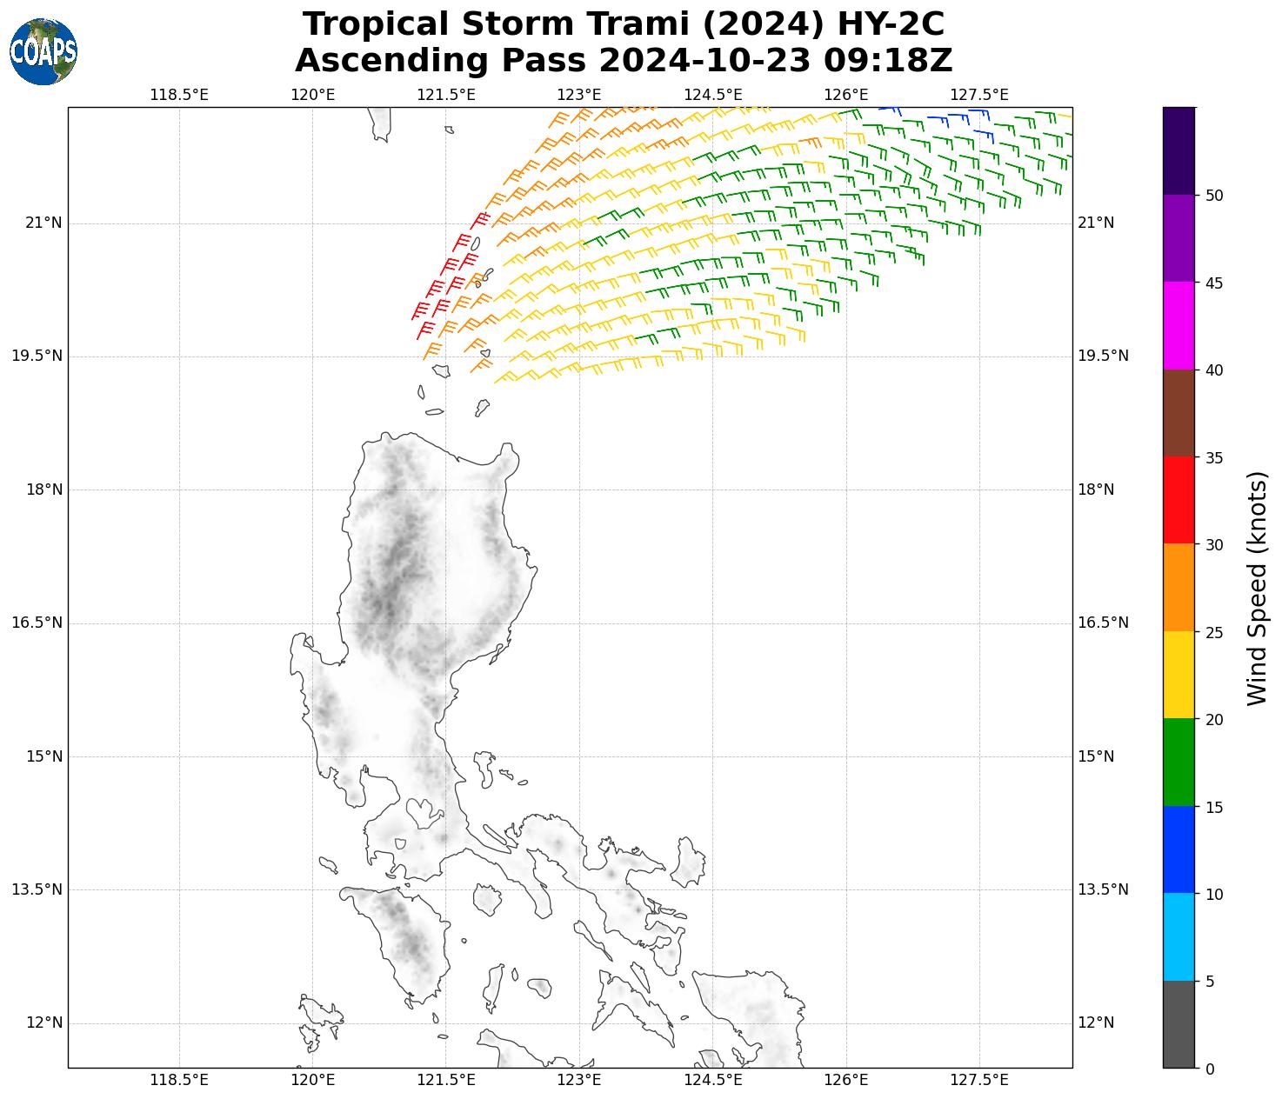Click the red wind barbs cluster
Screen dimensions: 1282x1099
tap(448, 278)
